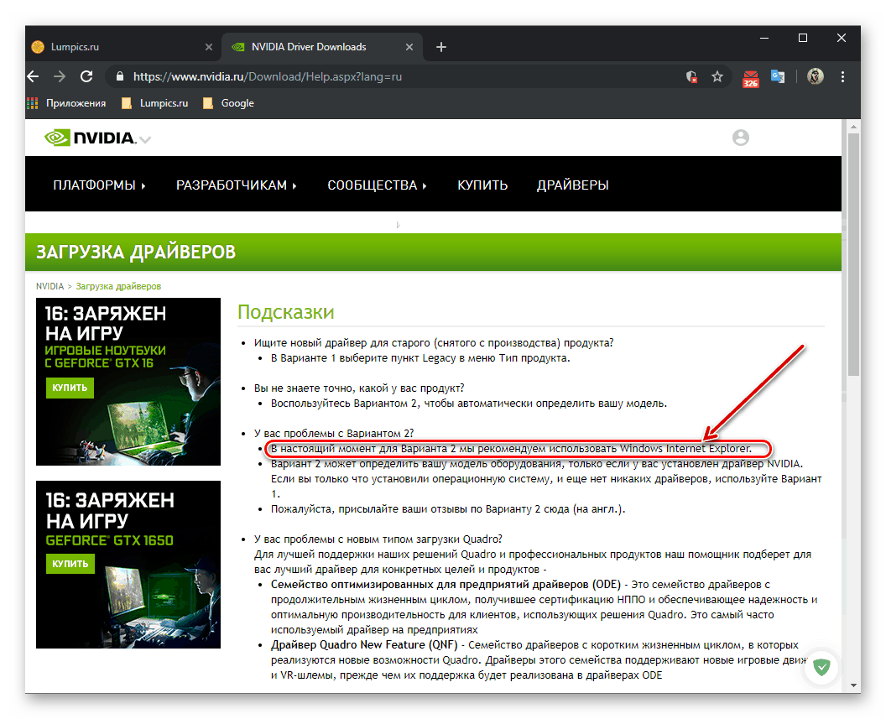
Task: Reload the NVIDIA page
Action: (86, 77)
